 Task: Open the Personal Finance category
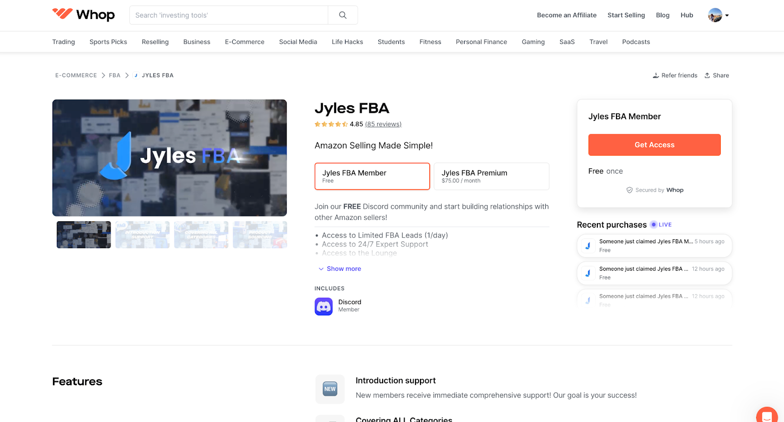coord(481,42)
